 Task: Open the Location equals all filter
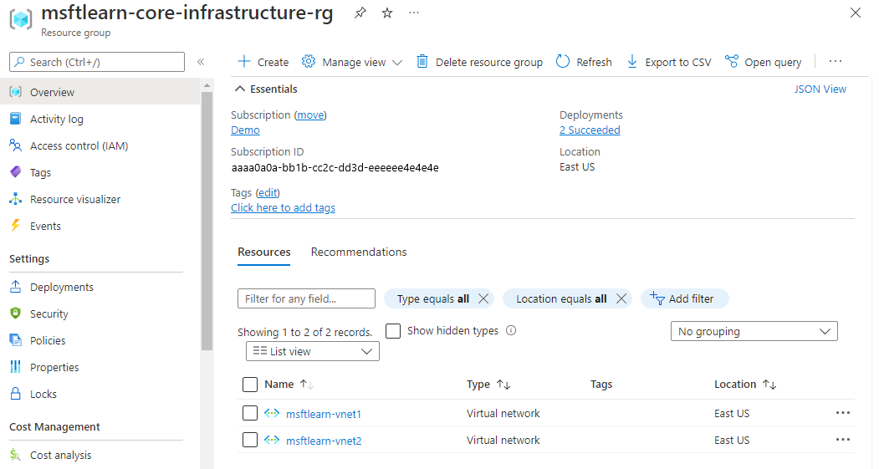click(561, 298)
